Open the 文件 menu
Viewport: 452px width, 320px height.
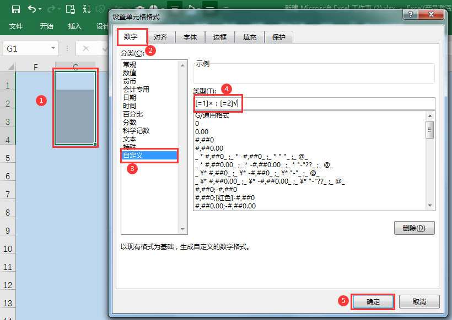pyautogui.click(x=16, y=26)
